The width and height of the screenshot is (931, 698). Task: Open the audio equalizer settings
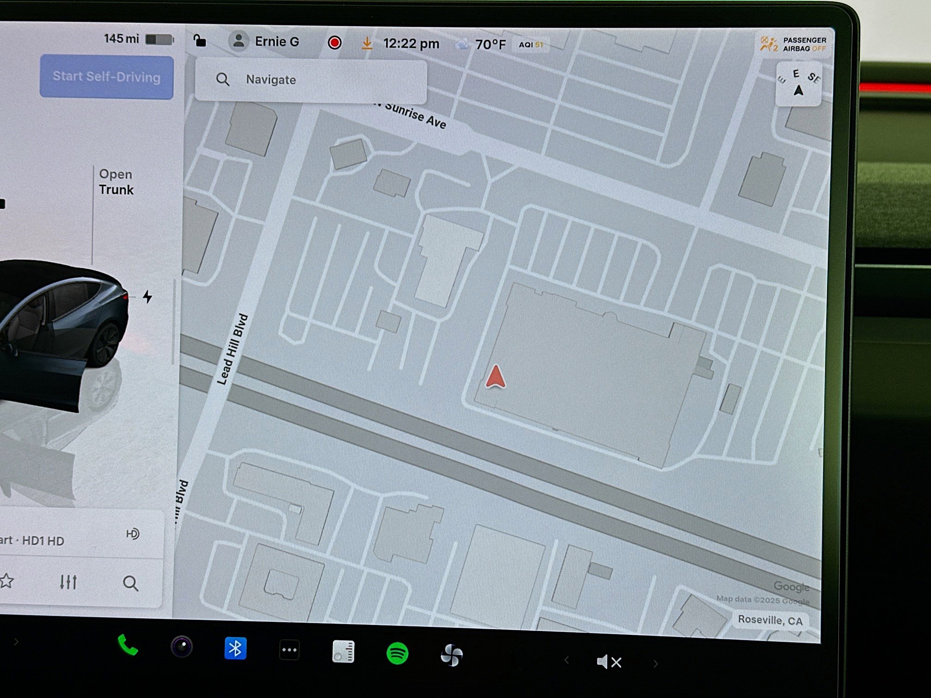68,583
